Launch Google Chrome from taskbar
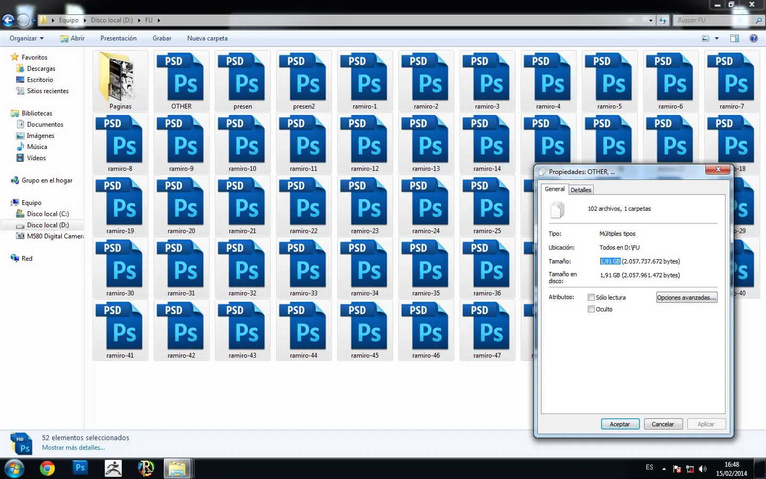Screen dimensions: 766x479 tap(47, 468)
